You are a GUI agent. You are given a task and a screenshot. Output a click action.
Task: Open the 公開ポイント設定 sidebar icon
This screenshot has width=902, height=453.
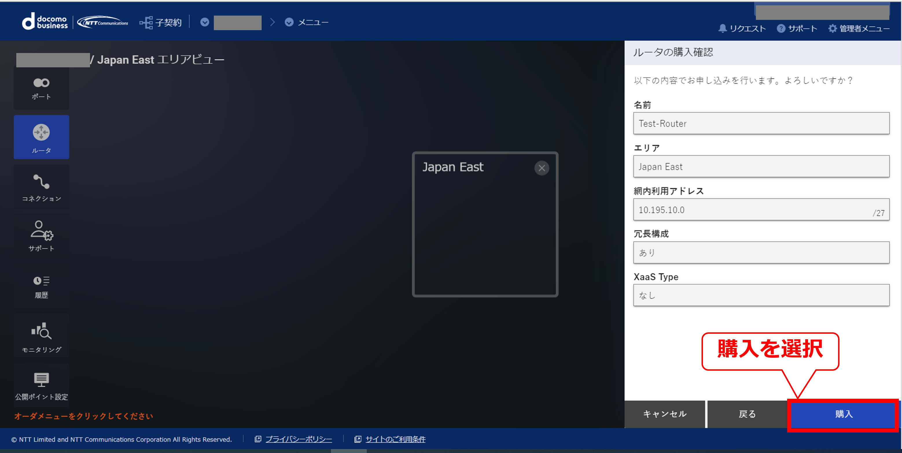point(41,385)
